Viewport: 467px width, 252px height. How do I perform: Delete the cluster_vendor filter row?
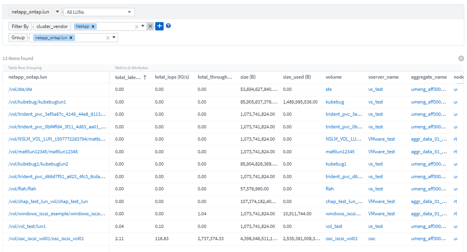(150, 26)
